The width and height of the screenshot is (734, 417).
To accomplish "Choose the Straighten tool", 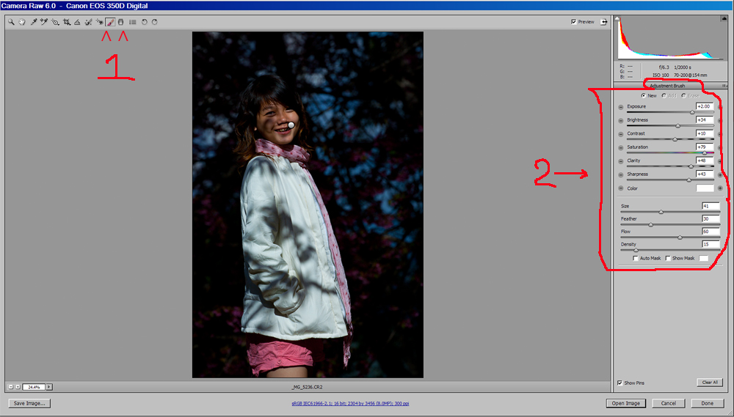I will pos(77,22).
